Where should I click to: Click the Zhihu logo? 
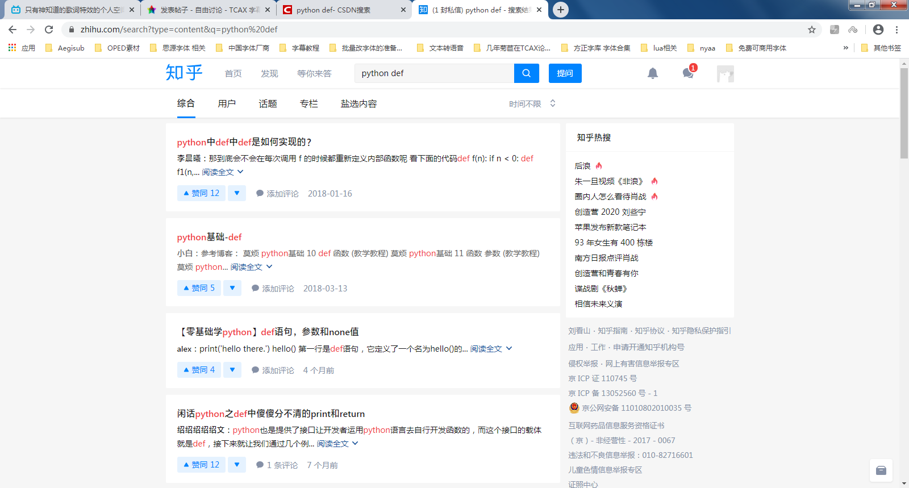tap(184, 73)
